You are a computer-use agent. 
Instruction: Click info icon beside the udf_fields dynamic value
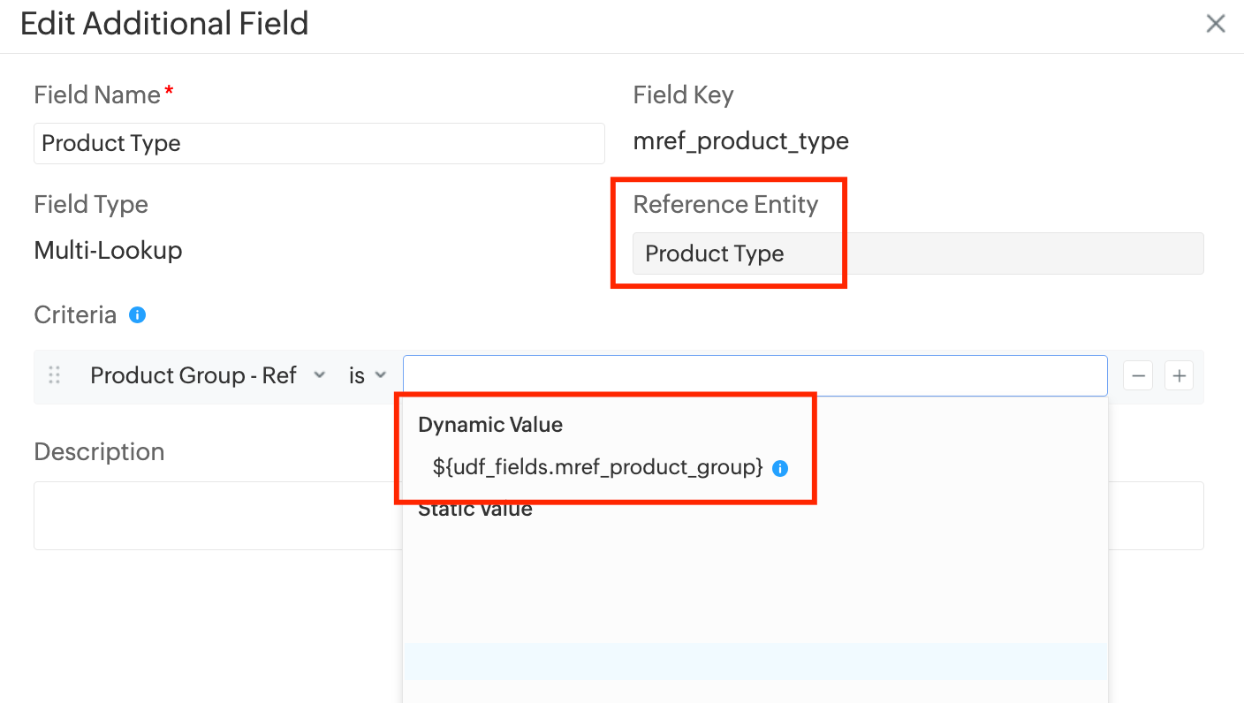coord(780,469)
